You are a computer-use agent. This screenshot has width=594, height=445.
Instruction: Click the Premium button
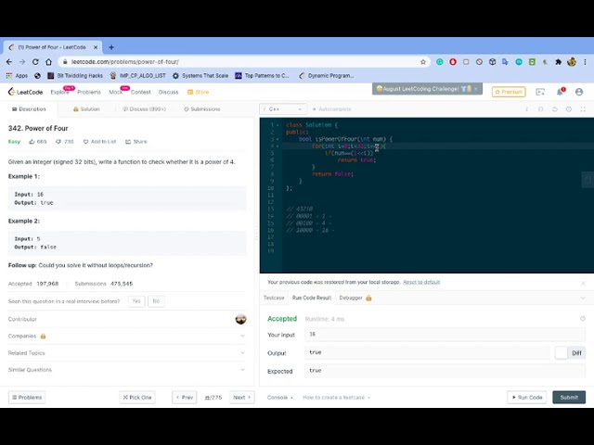pyautogui.click(x=509, y=92)
